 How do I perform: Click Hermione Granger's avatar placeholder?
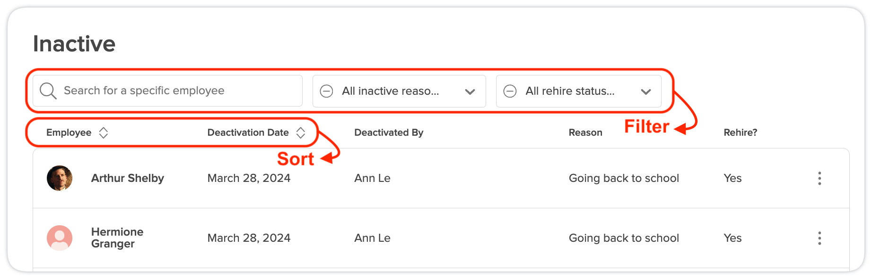click(x=60, y=238)
